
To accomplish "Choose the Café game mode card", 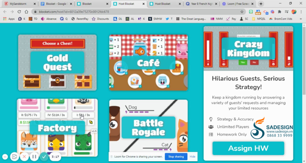I will coord(148,63).
